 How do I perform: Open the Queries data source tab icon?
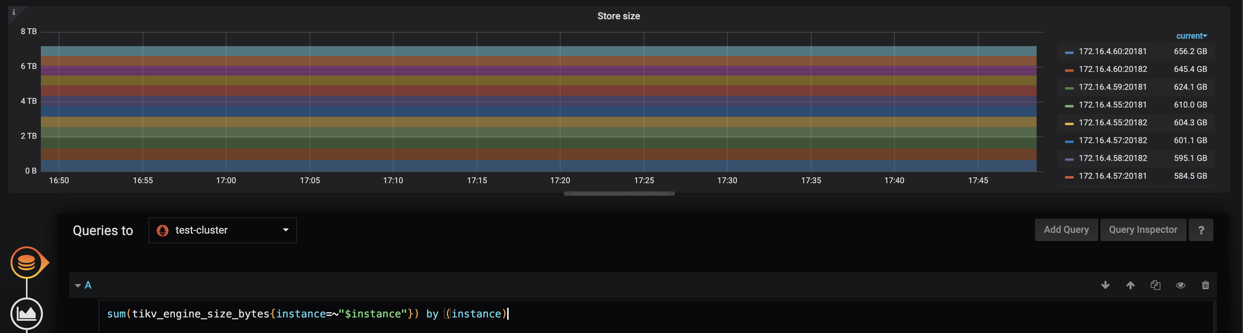(26, 263)
